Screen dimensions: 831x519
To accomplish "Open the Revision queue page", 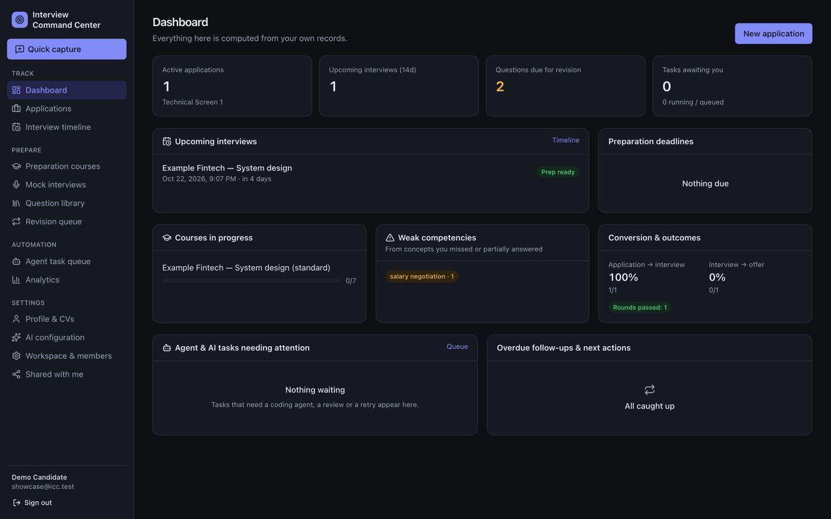I will pyautogui.click(x=66, y=221).
